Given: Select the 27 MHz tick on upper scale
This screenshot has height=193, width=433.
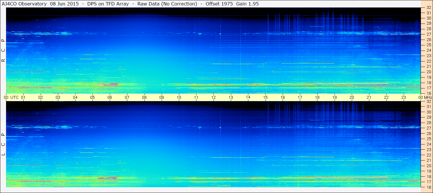Looking at the screenshot, I should [x=428, y=34].
